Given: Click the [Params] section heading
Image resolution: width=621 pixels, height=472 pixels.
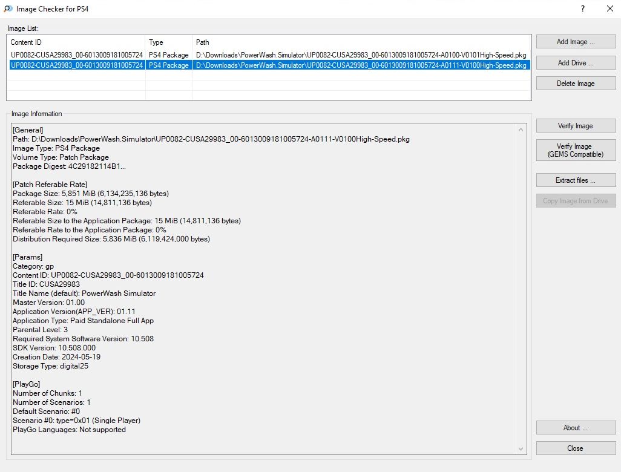Looking at the screenshot, I should click(27, 257).
